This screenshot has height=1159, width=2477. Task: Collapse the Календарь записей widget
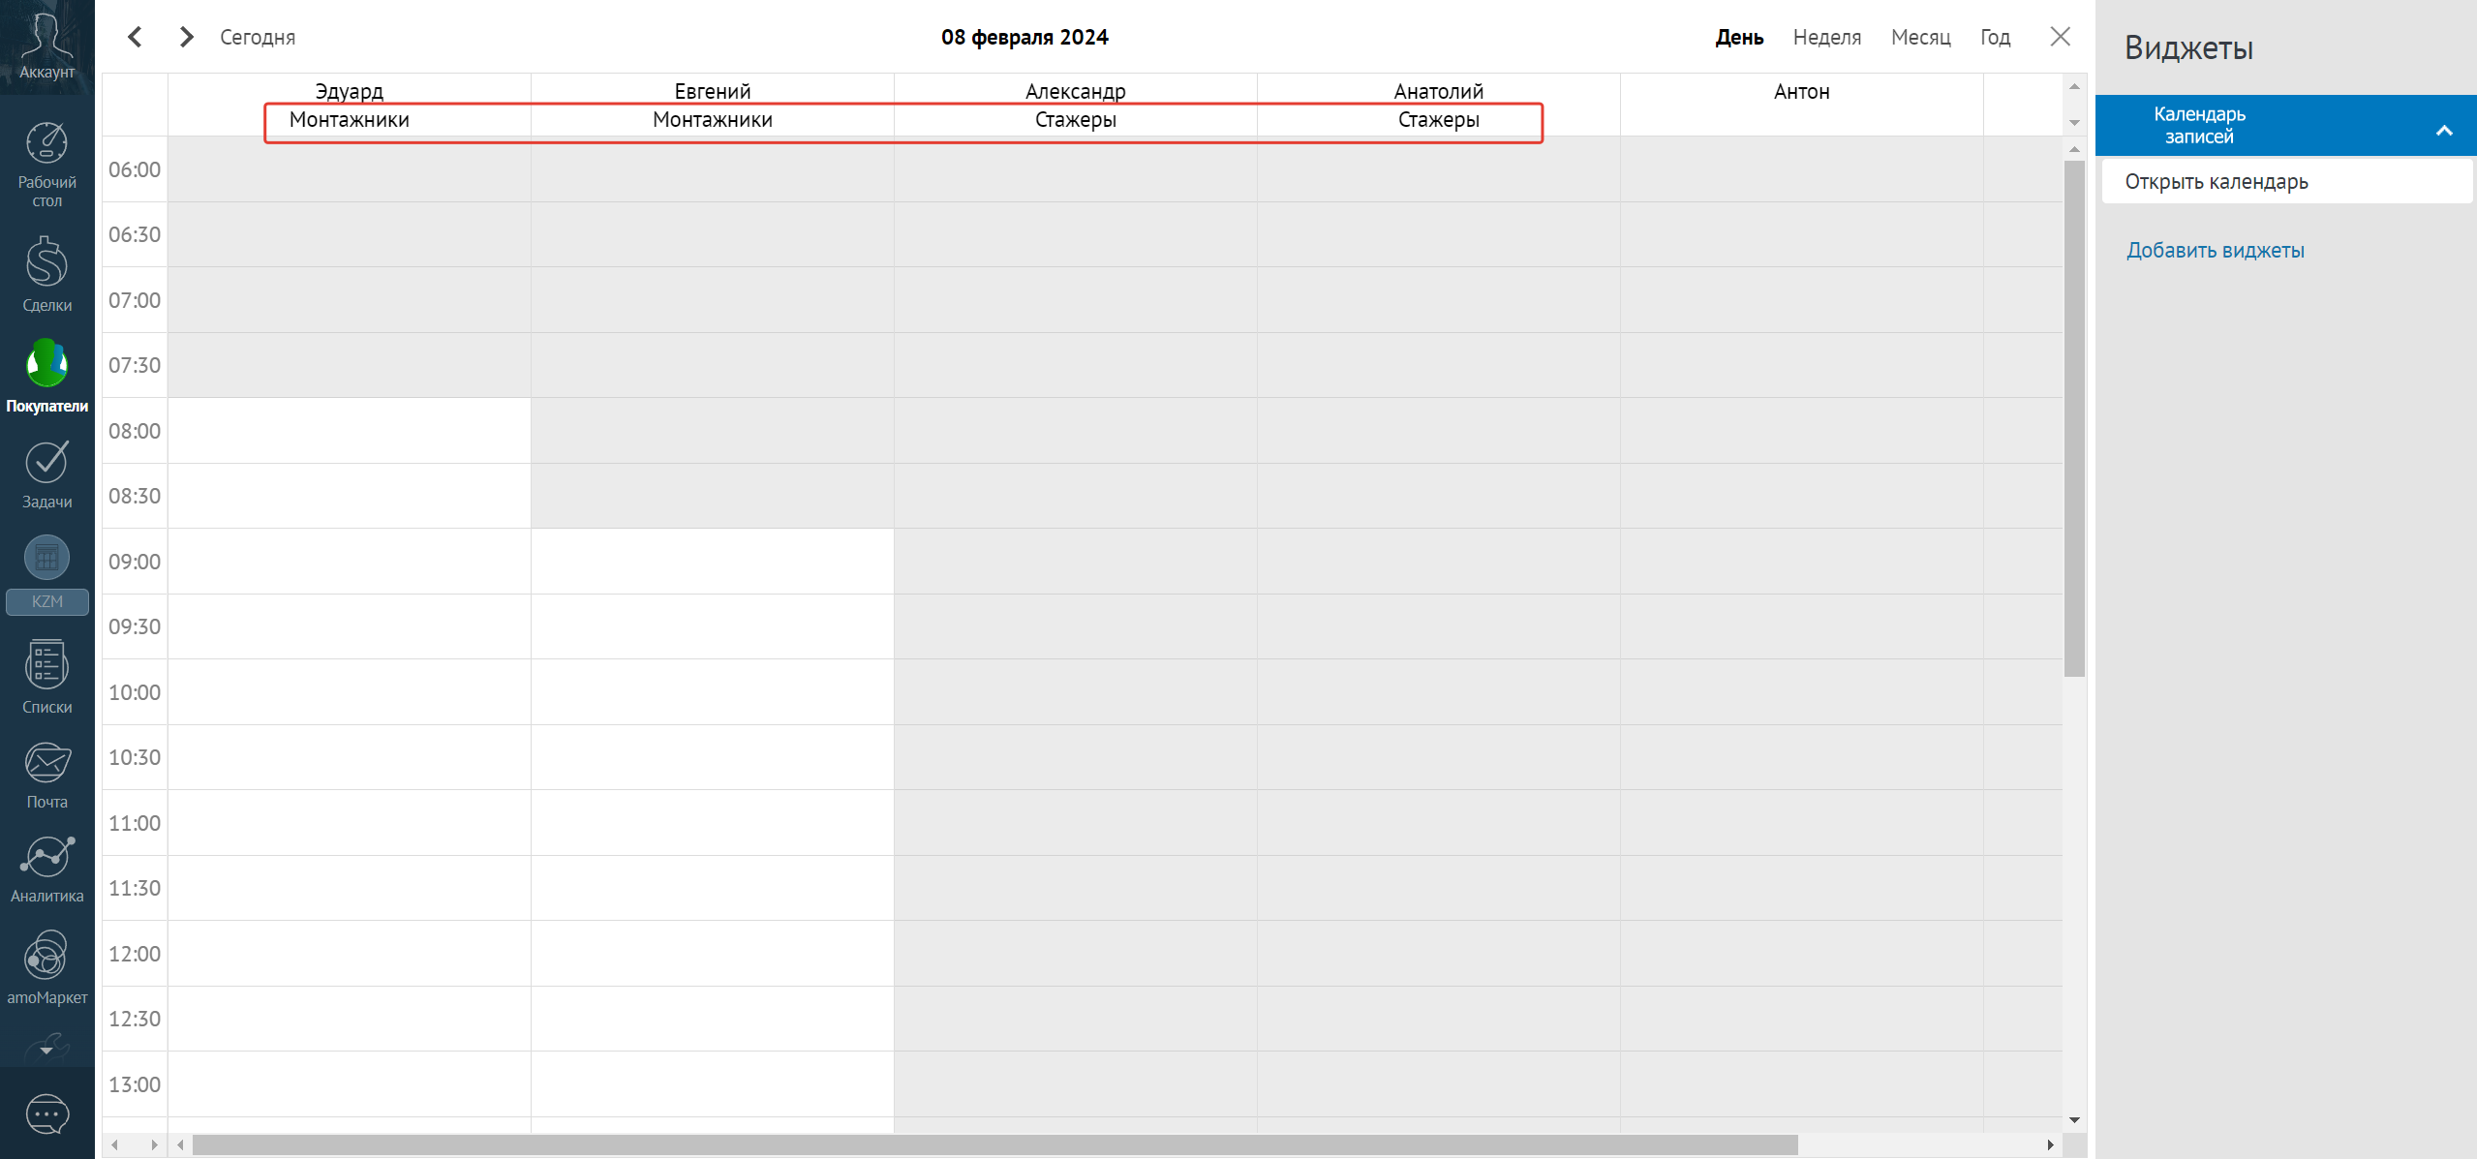point(2444,130)
